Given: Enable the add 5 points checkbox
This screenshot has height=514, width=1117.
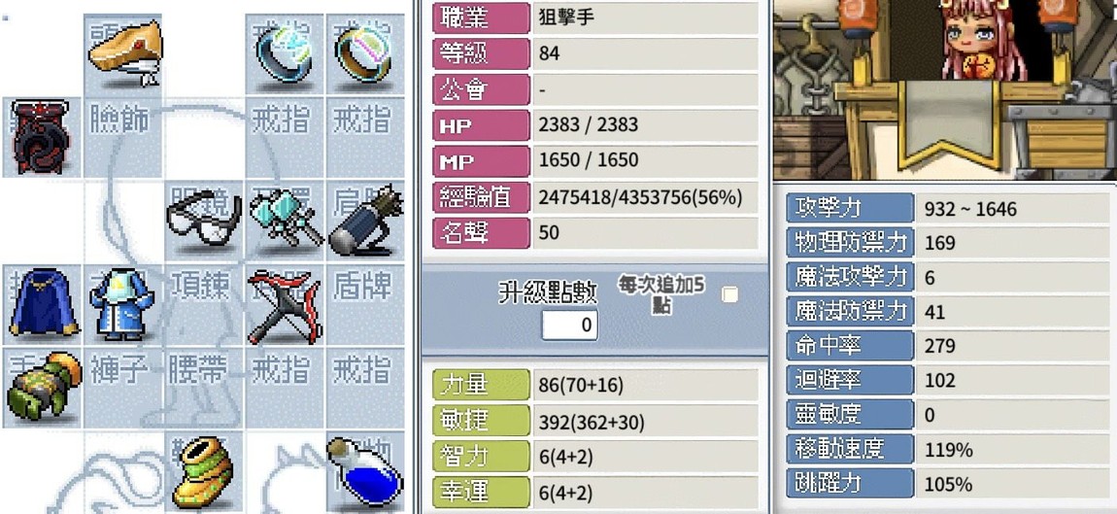Looking at the screenshot, I should click(729, 294).
